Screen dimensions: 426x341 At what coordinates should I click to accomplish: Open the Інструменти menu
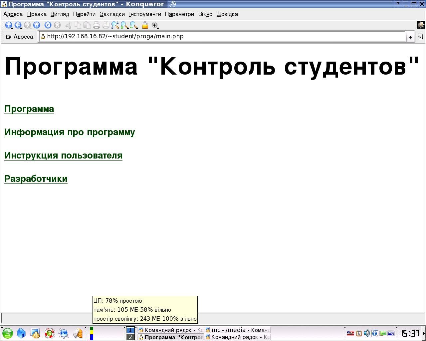(x=145, y=14)
